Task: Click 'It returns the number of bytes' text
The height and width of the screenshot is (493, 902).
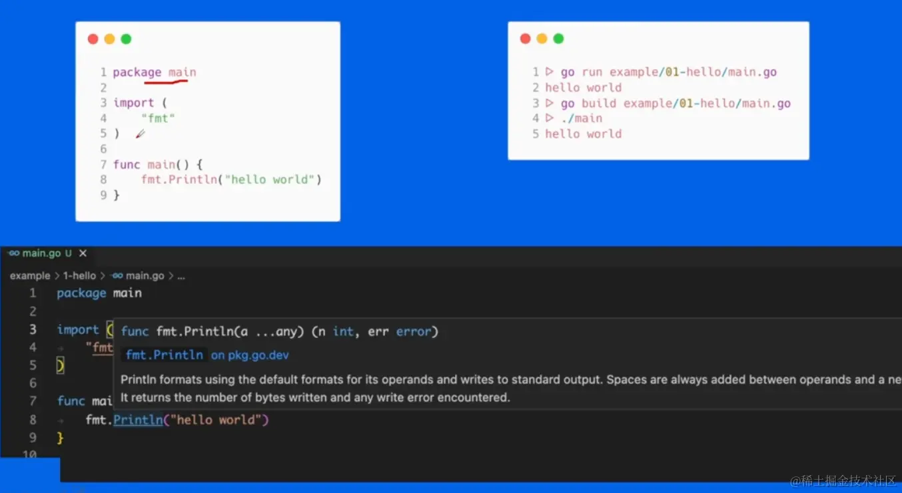Action: (x=315, y=398)
